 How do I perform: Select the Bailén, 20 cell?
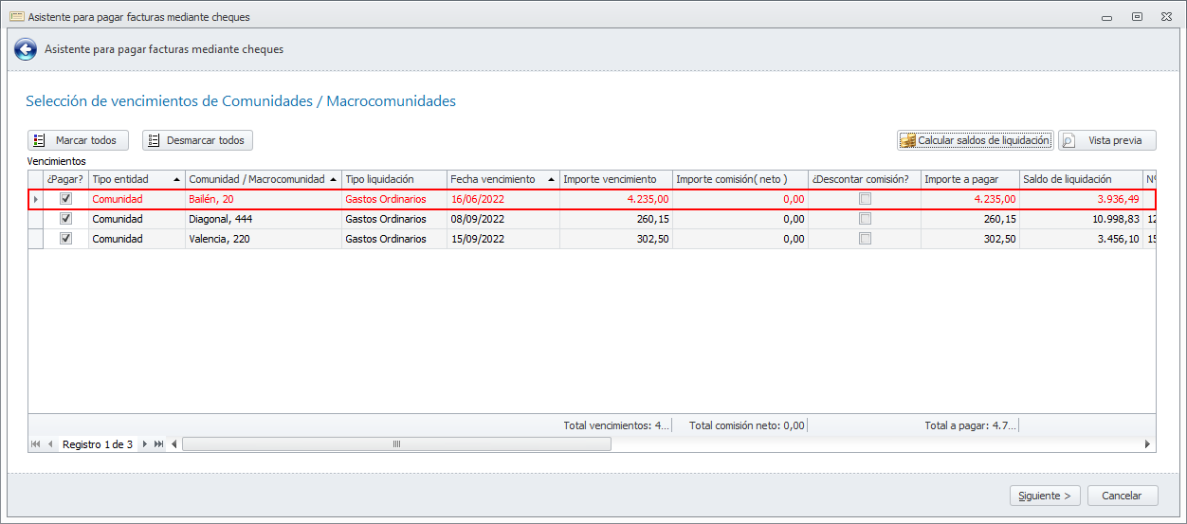click(x=264, y=199)
